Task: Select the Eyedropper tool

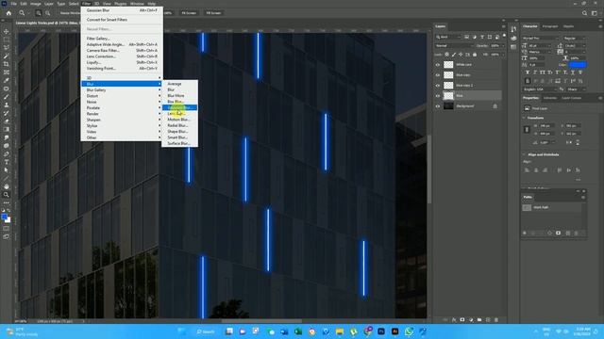Action: pos(7,80)
